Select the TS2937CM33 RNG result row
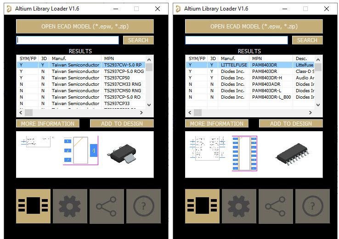 [x=81, y=84]
